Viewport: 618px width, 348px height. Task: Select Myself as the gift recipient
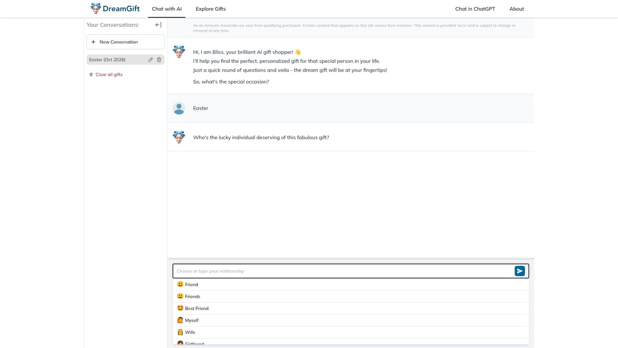click(351, 320)
